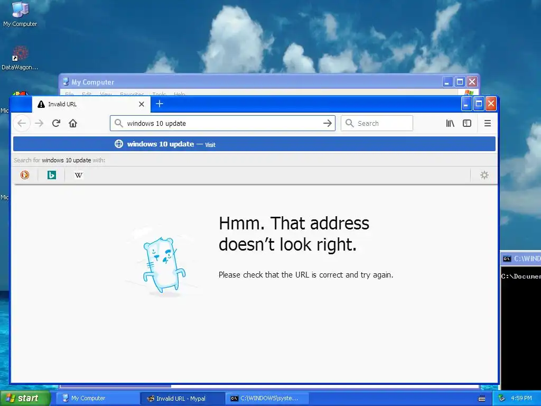Click the browser forward arrow
Image resolution: width=541 pixels, height=406 pixels.
39,123
